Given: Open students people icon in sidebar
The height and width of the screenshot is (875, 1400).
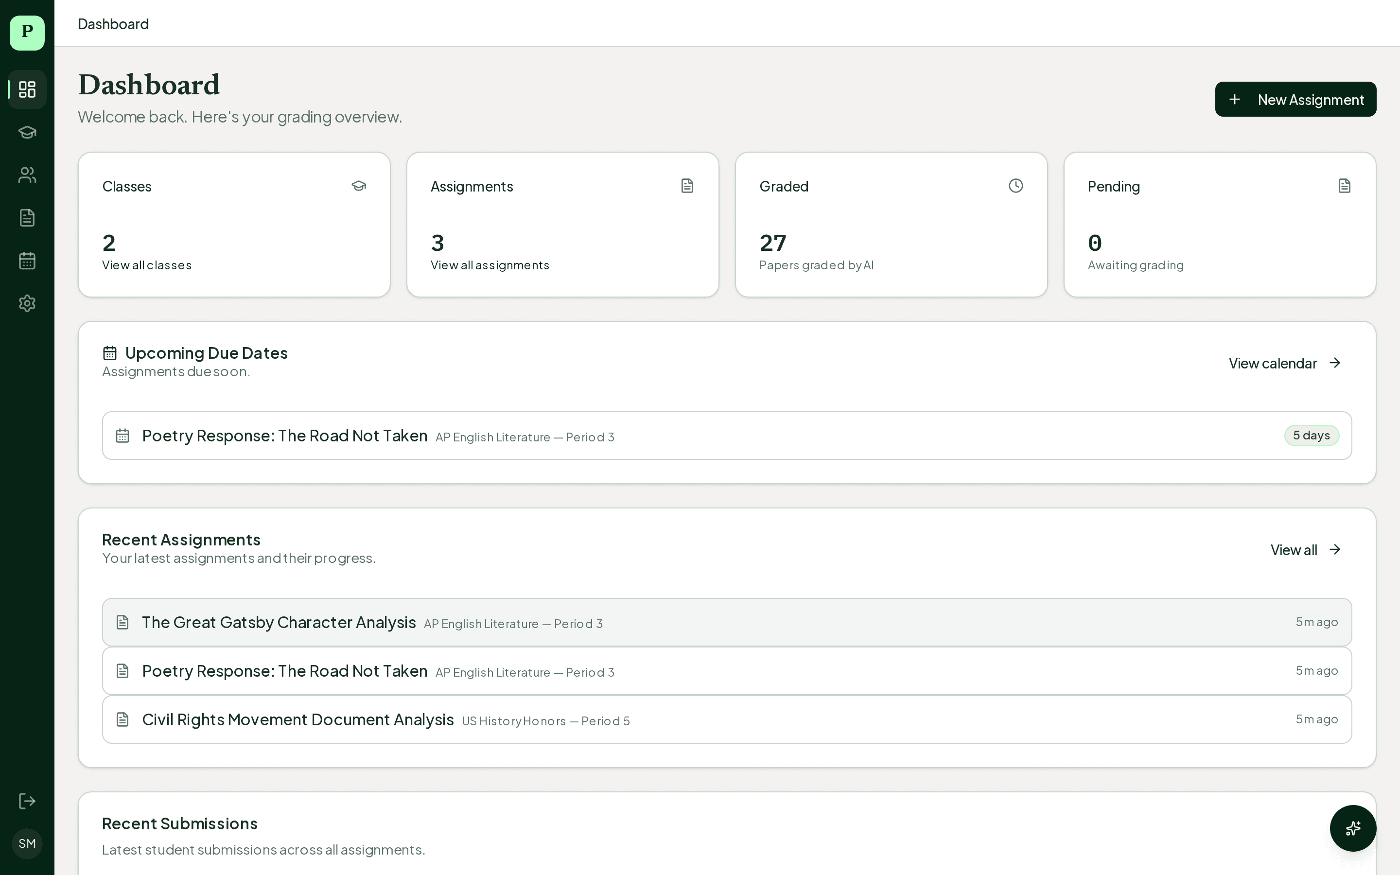Looking at the screenshot, I should [27, 175].
